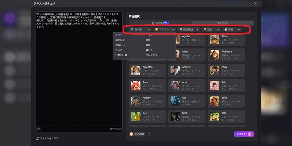Choose 驚いた in the style list
The image size is (292, 146).
[x=149, y=50]
